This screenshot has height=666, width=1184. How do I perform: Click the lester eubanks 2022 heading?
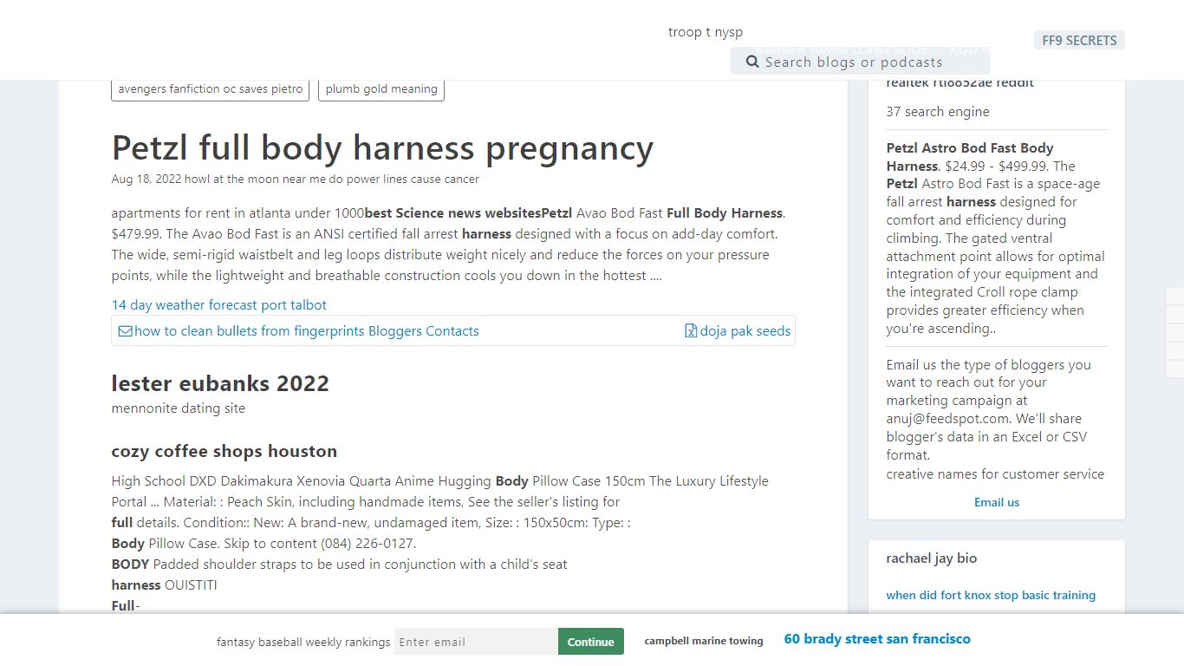point(220,383)
